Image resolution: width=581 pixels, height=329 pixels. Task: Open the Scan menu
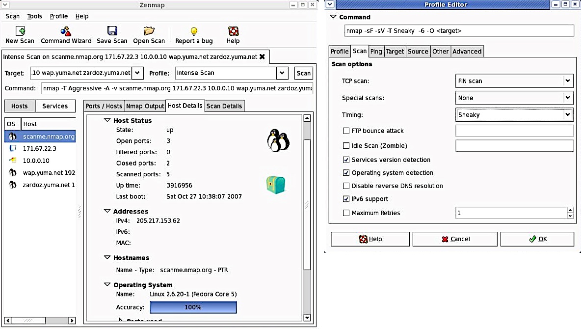pos(13,16)
